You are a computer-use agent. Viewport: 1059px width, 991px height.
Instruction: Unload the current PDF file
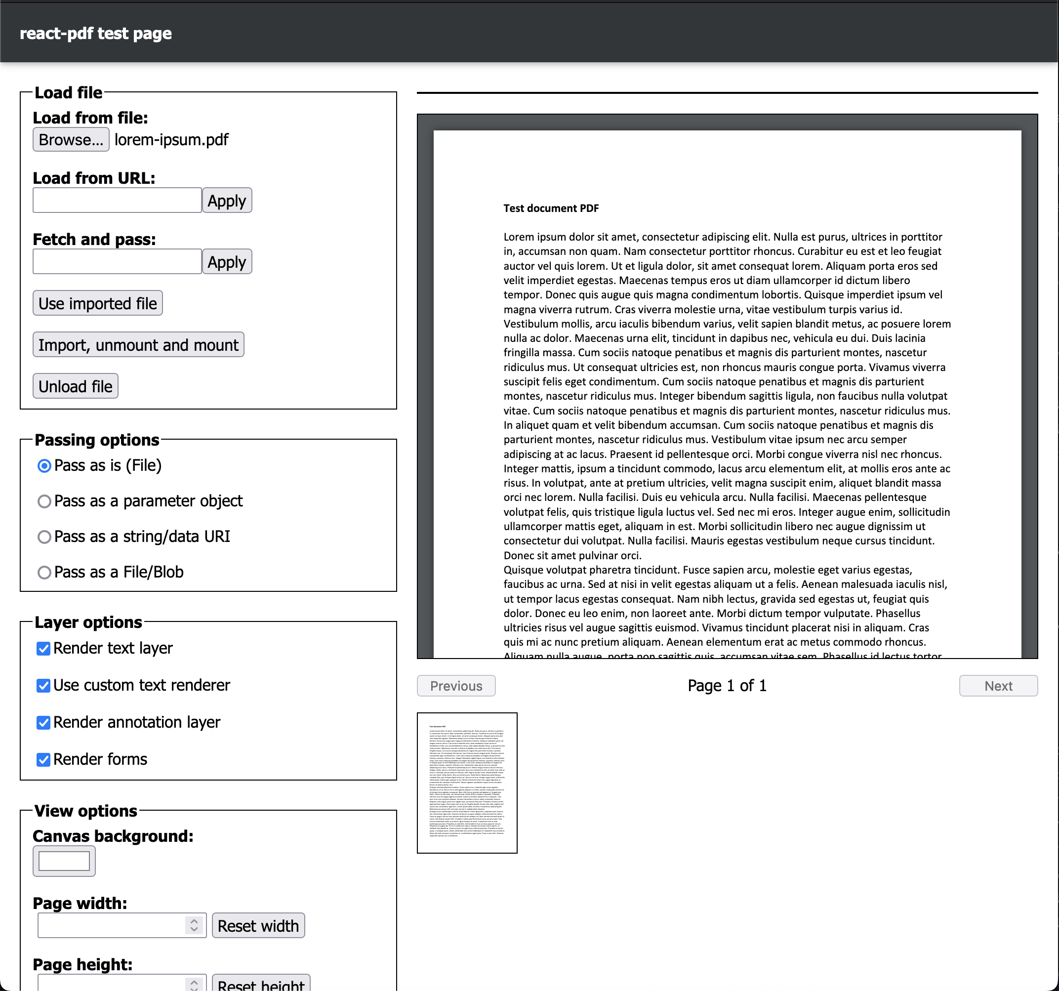click(x=75, y=386)
